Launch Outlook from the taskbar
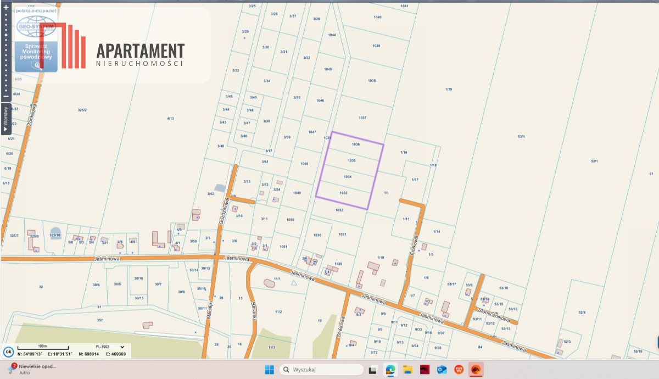The height and width of the screenshot is (379, 659). (x=441, y=370)
